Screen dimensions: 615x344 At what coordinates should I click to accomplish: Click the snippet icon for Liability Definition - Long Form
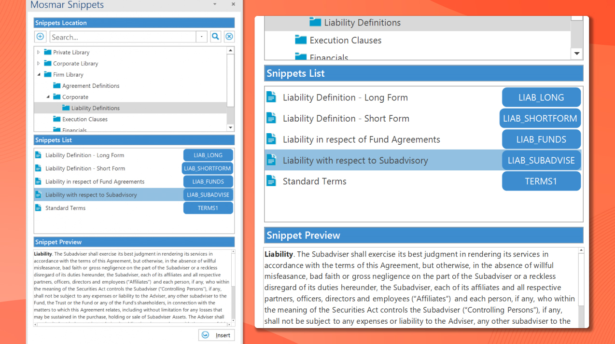click(38, 155)
